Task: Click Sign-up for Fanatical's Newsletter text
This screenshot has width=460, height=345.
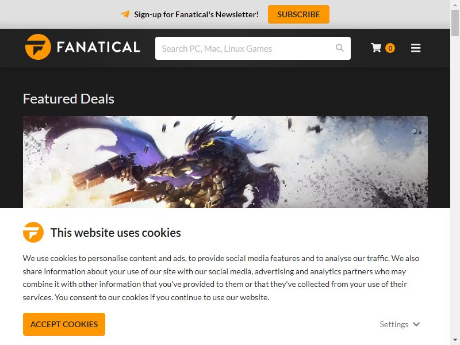Action: [196, 14]
